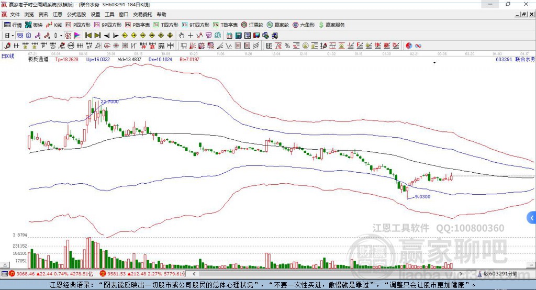536x290 pixels.
Task: Open the 文件 menu
Action: (15, 14)
